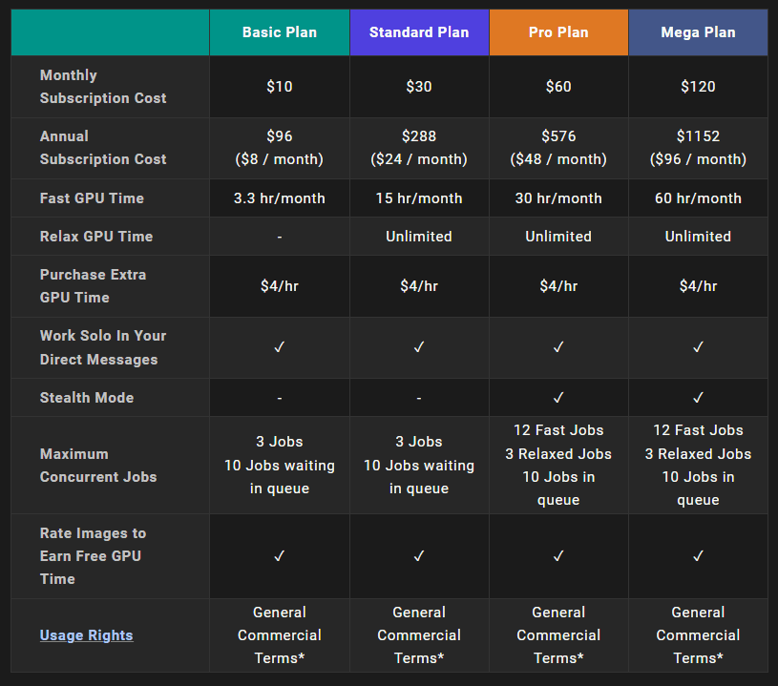
Task: Select the Standard Plan column header
Action: 419,32
